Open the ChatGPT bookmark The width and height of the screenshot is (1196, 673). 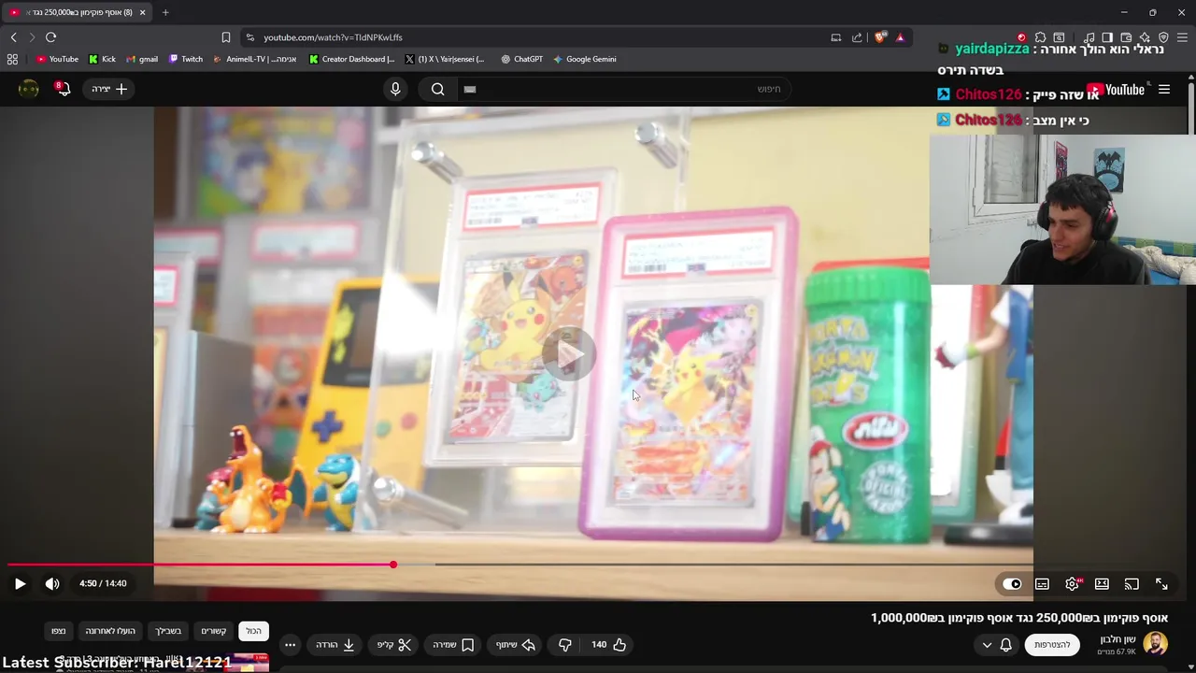click(x=521, y=59)
